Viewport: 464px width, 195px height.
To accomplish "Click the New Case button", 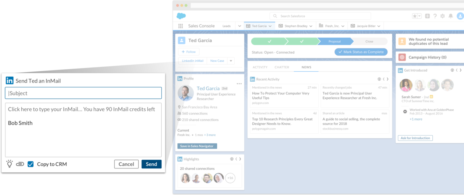I will point(217,61).
